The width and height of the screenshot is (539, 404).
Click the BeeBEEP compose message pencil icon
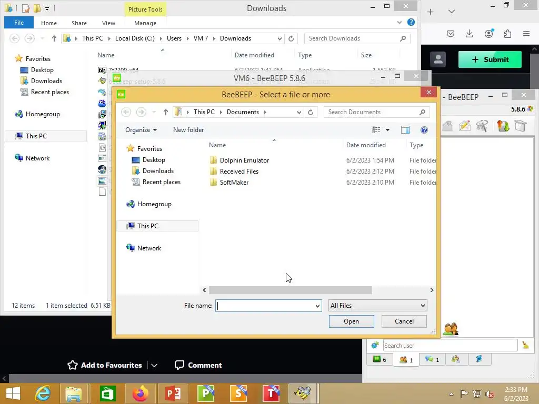(464, 126)
